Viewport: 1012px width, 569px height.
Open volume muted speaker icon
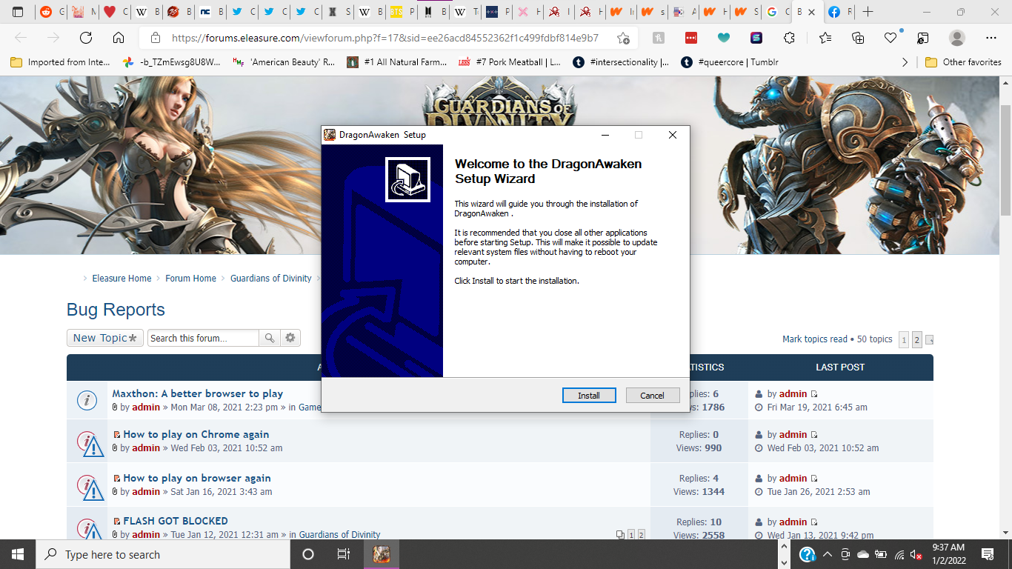tap(916, 554)
